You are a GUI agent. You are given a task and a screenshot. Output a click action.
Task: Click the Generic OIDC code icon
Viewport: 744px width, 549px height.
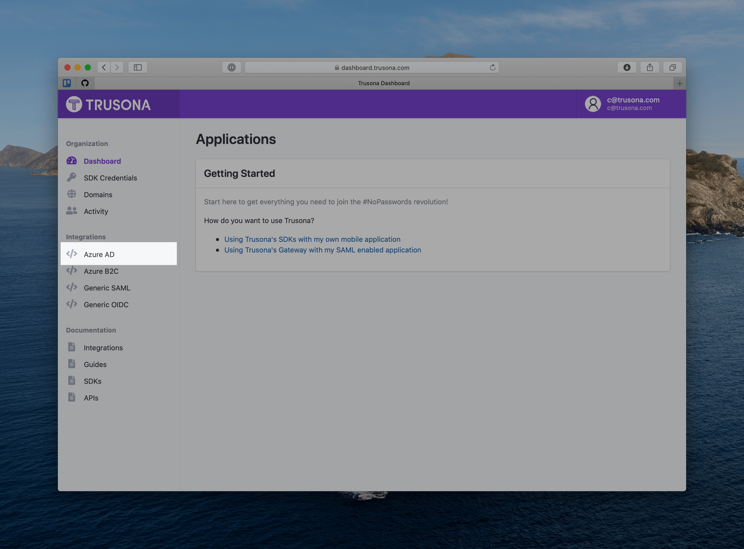pyautogui.click(x=72, y=304)
